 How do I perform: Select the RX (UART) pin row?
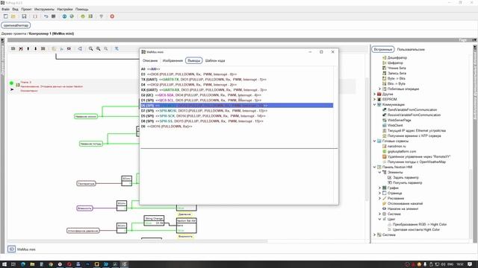pos(237,90)
